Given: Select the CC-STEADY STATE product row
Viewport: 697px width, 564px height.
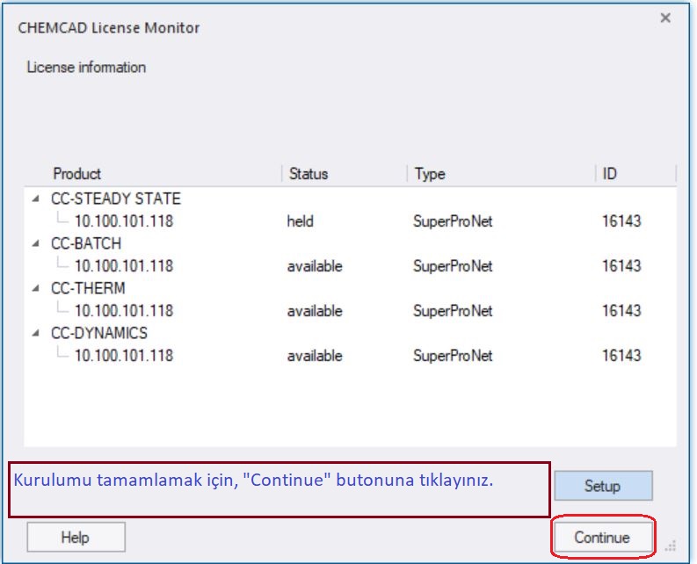Looking at the screenshot, I should coord(115,199).
